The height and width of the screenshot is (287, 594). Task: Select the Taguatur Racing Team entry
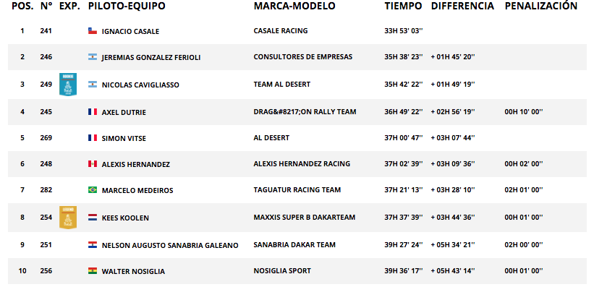click(x=297, y=189)
